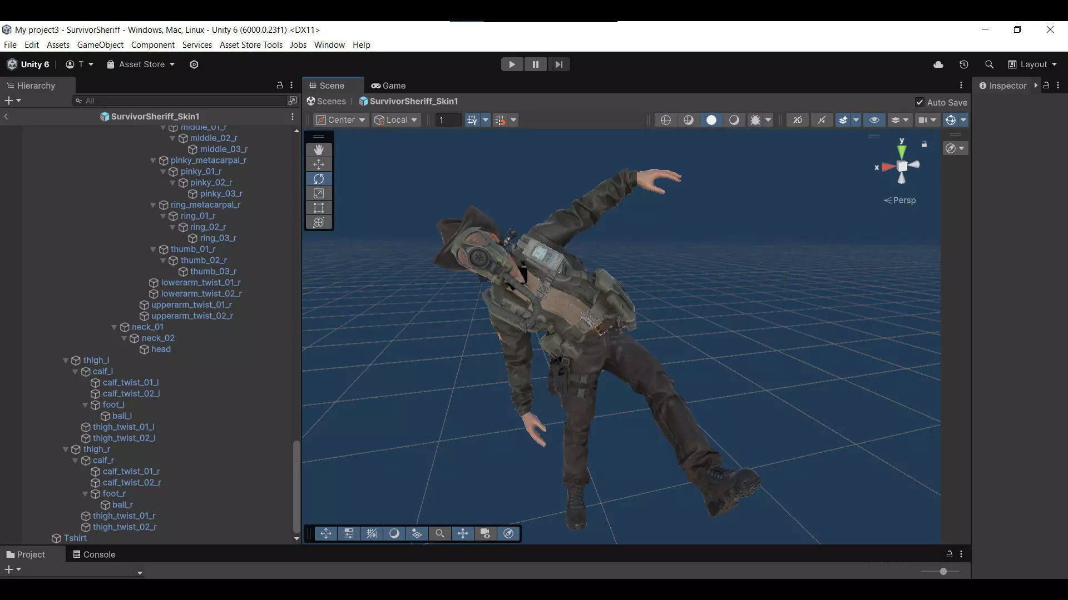Open the Undo History icon
Screen dimensions: 1068x600
[963, 64]
